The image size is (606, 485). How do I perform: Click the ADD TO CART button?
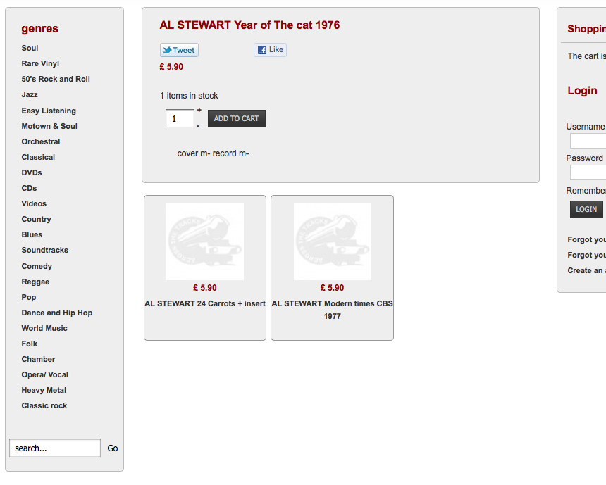pyautogui.click(x=237, y=118)
